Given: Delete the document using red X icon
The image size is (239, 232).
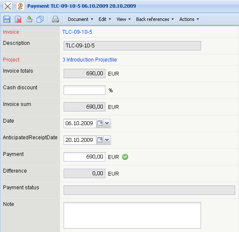Looking at the screenshot, I should (18, 19).
